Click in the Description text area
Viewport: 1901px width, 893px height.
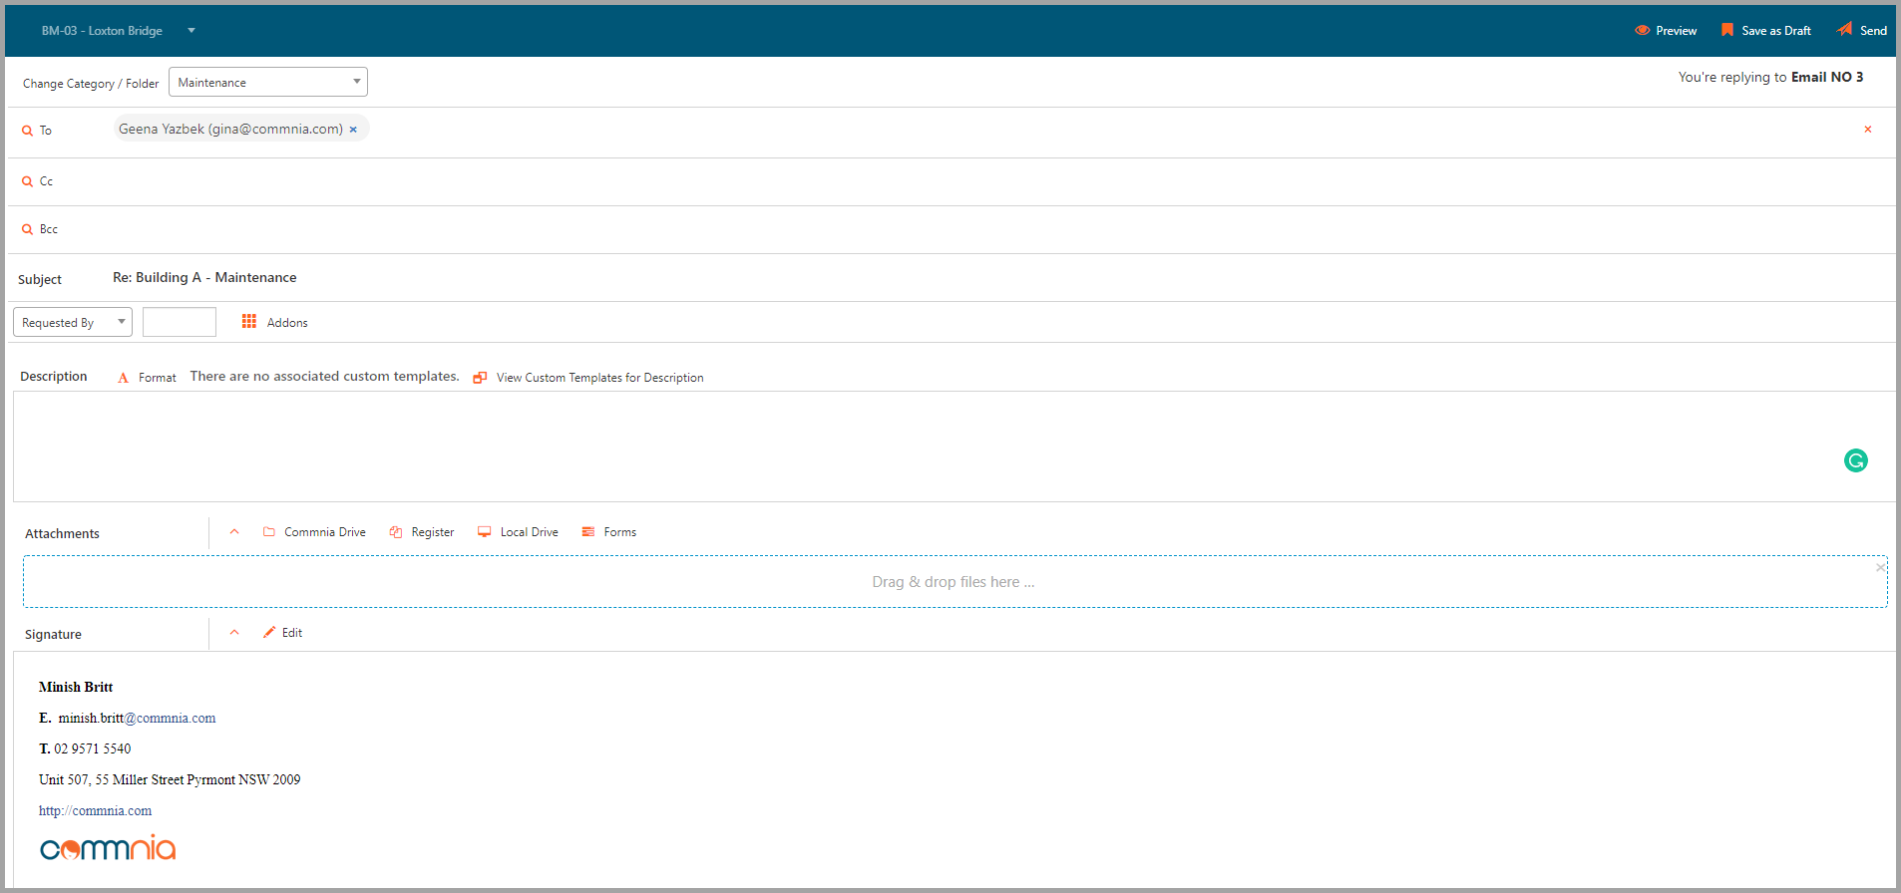[x=898, y=446]
